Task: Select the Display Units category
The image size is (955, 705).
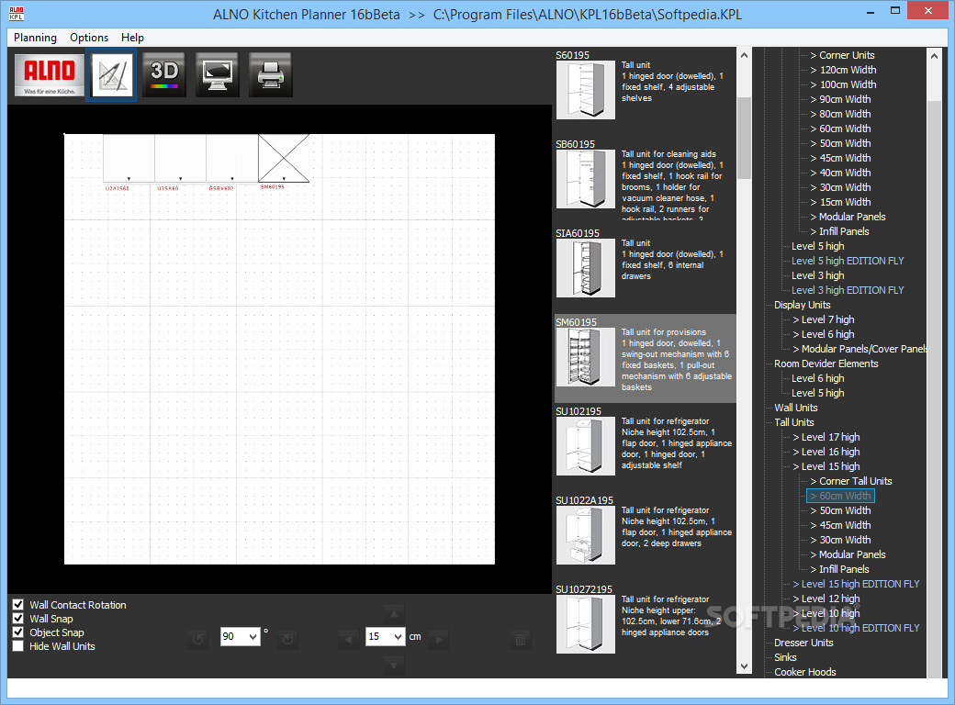Action: tap(803, 305)
